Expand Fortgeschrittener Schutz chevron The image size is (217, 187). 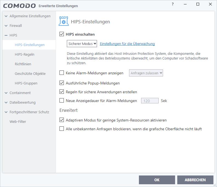(6, 112)
